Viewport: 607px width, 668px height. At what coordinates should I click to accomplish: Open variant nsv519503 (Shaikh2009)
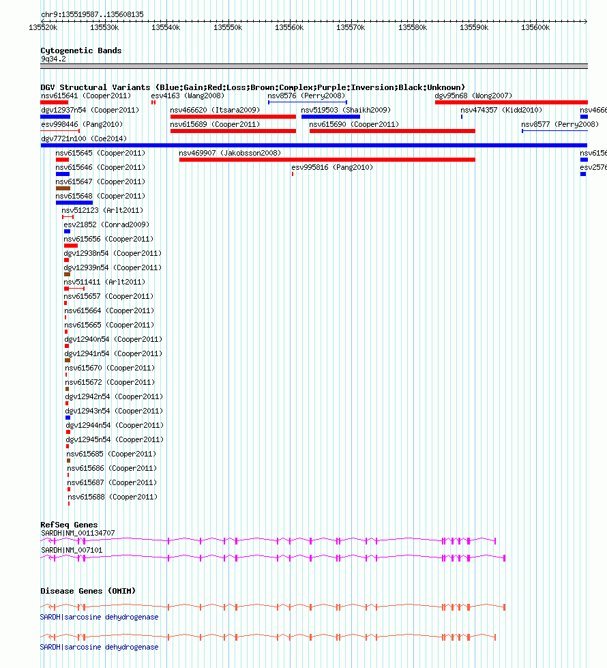[346, 110]
